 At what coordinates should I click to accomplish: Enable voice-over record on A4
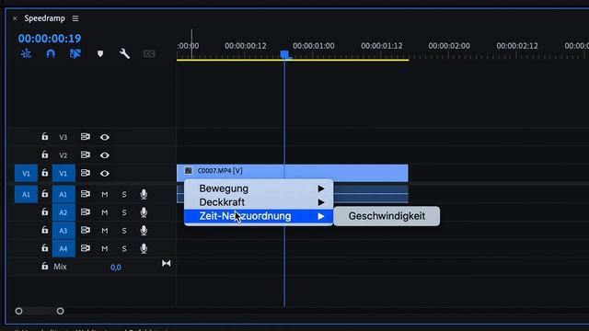pyautogui.click(x=144, y=248)
